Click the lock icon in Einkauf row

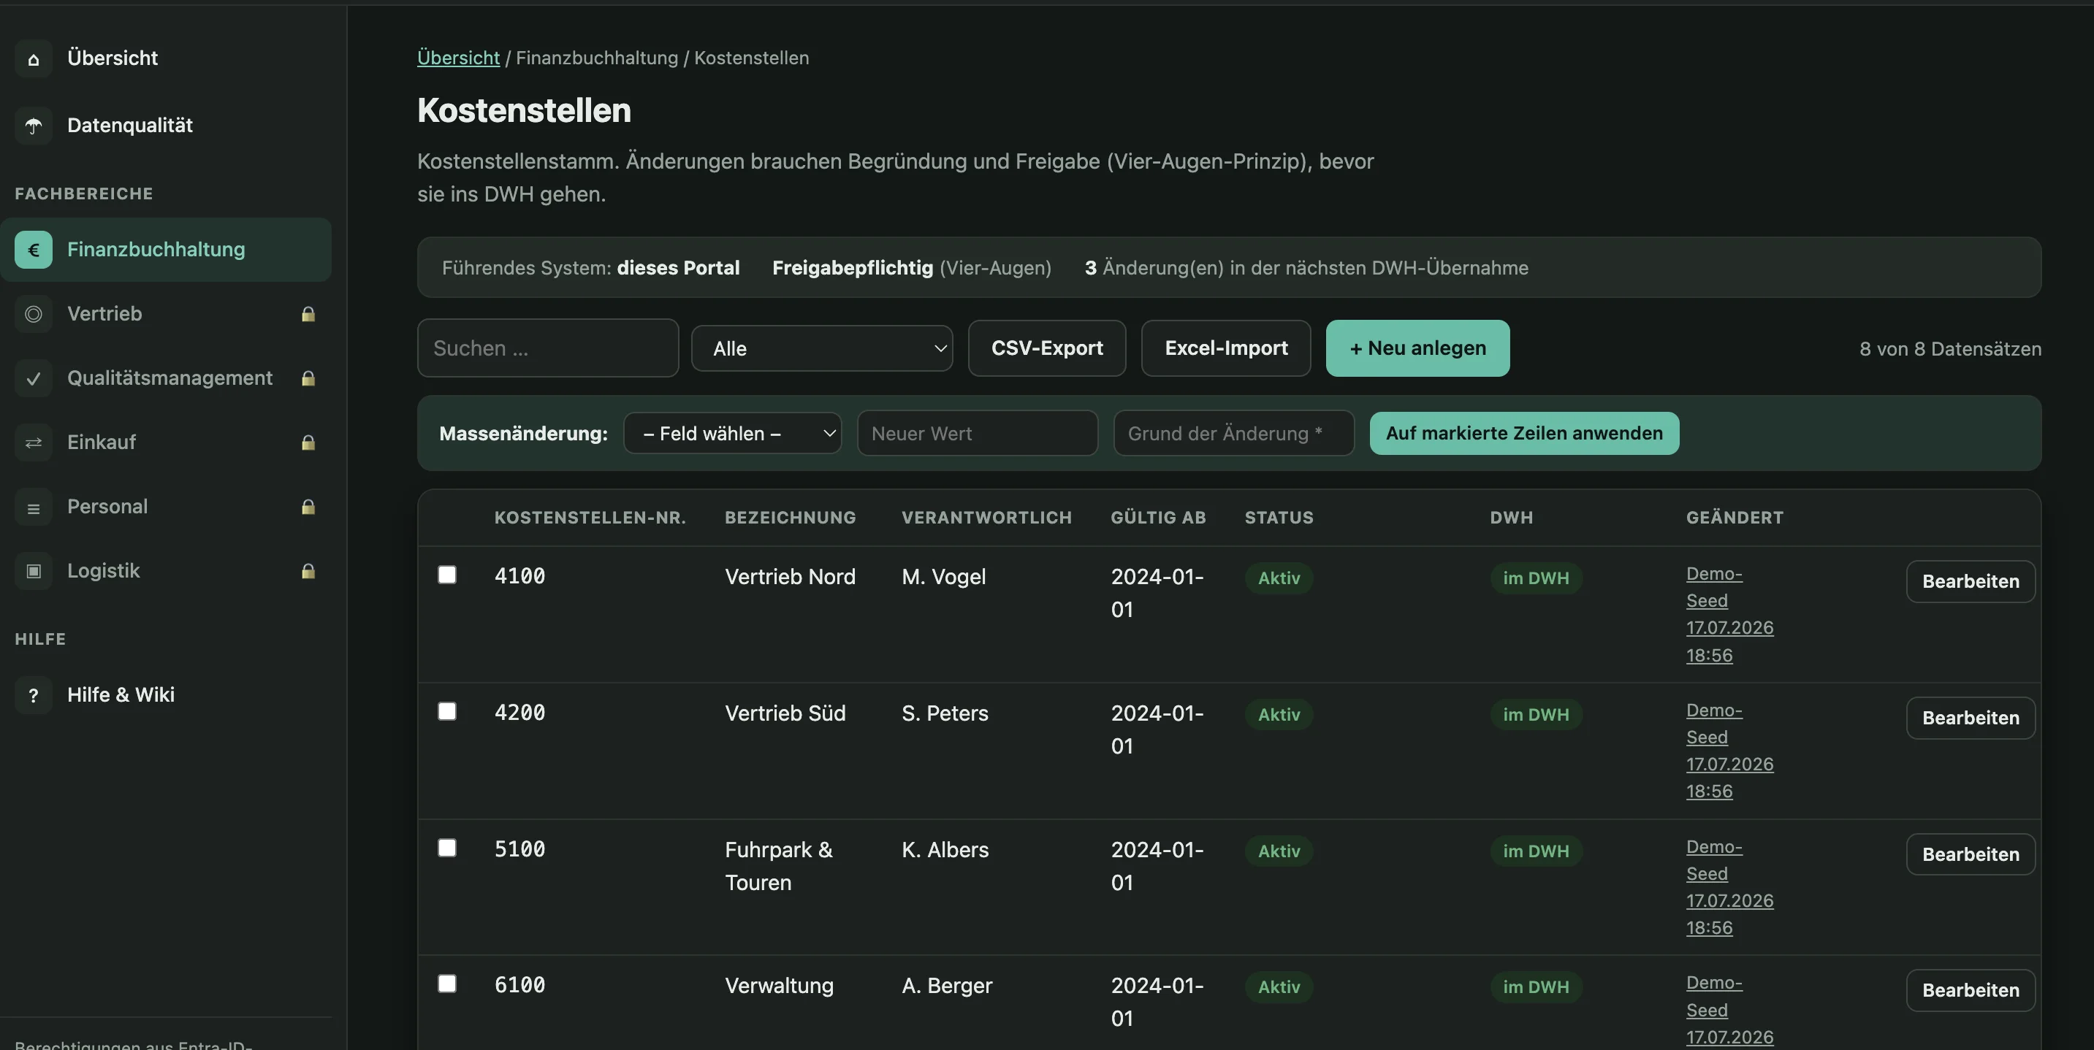[x=308, y=442]
